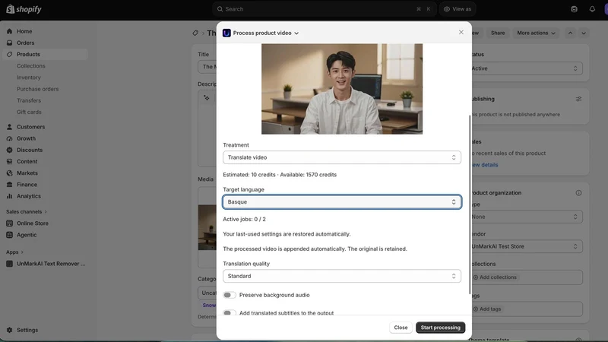
Task: Click the View as button
Action: point(458,9)
